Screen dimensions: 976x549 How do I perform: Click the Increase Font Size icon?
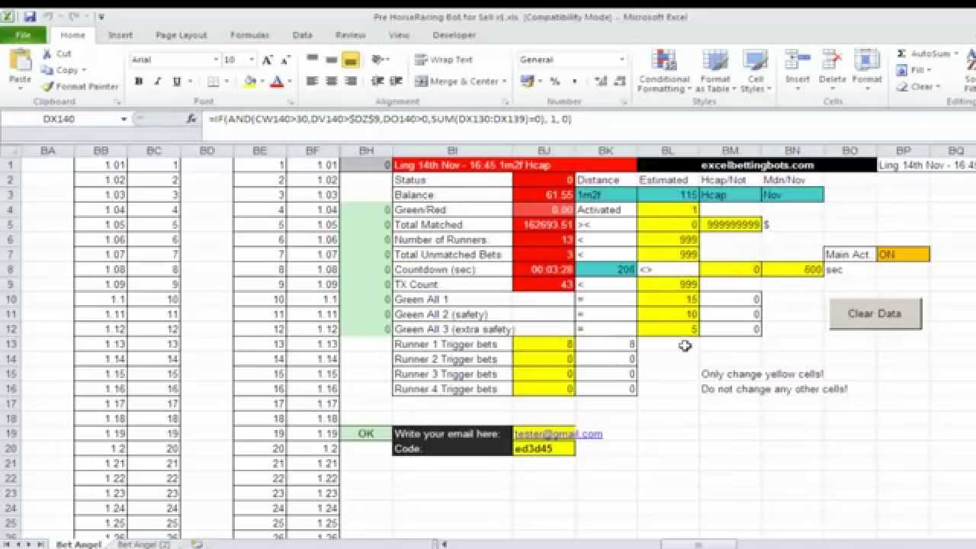267,59
